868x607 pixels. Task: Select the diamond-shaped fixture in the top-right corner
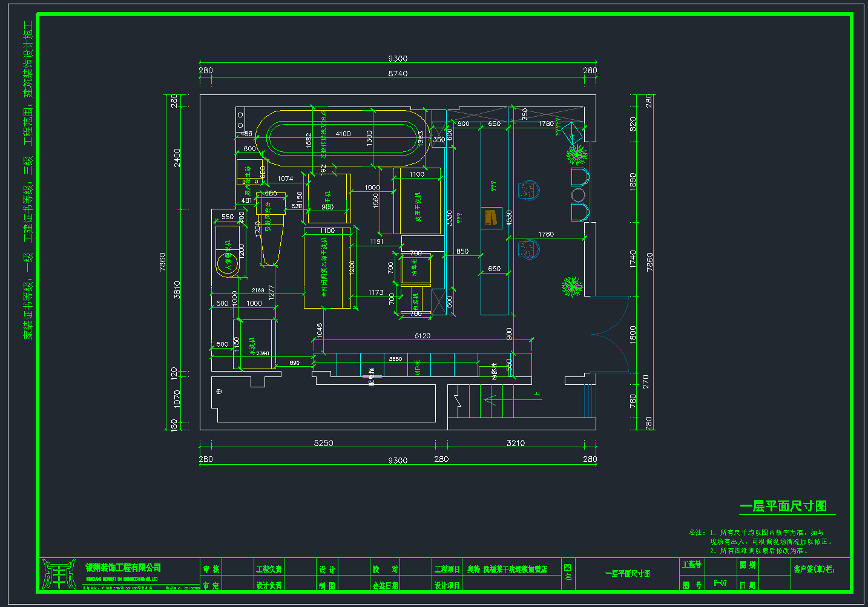570,133
